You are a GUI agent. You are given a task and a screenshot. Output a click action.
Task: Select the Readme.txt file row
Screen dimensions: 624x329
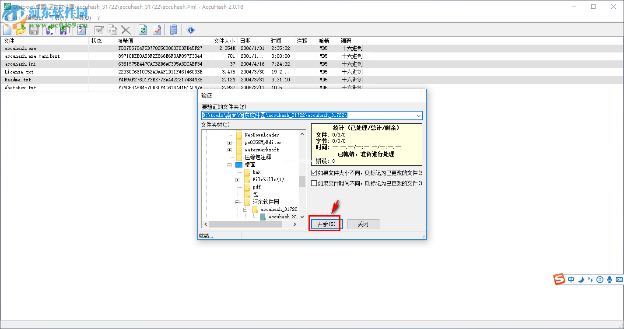coord(312,80)
